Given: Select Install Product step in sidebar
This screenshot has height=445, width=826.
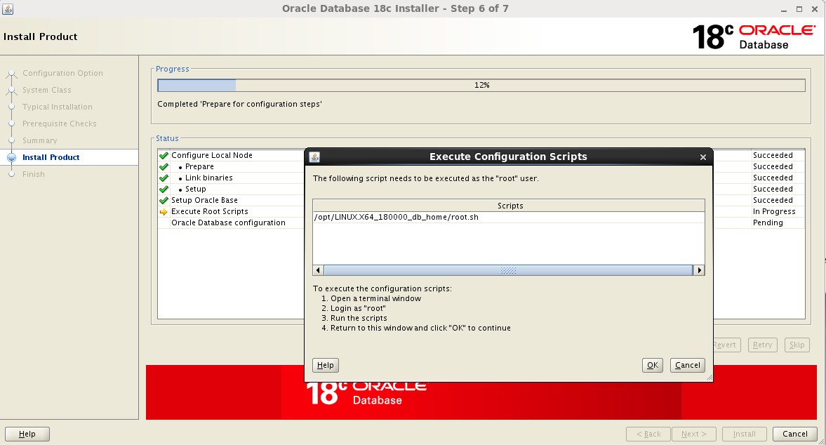Looking at the screenshot, I should (51, 157).
